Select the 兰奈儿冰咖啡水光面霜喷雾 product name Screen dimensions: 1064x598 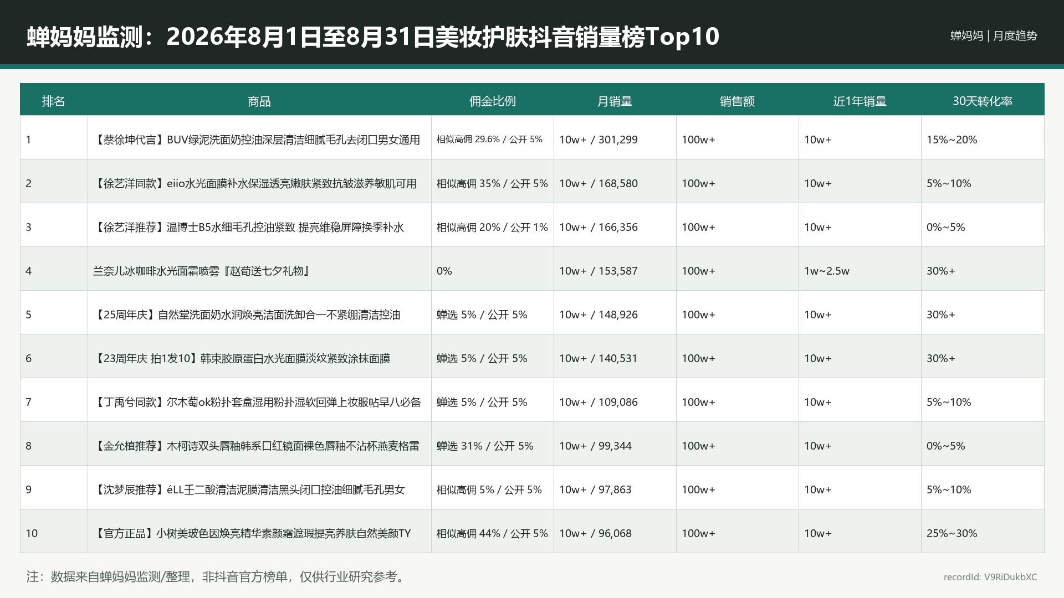(202, 271)
